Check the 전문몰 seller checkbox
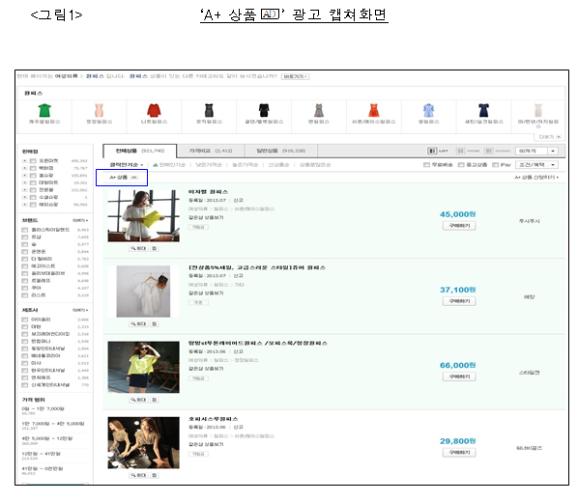This screenshot has height=502, width=578. [33, 190]
